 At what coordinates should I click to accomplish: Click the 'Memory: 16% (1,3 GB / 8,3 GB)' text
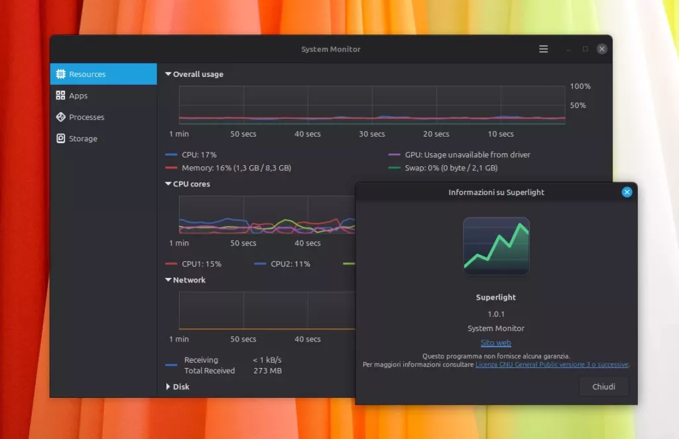(237, 168)
